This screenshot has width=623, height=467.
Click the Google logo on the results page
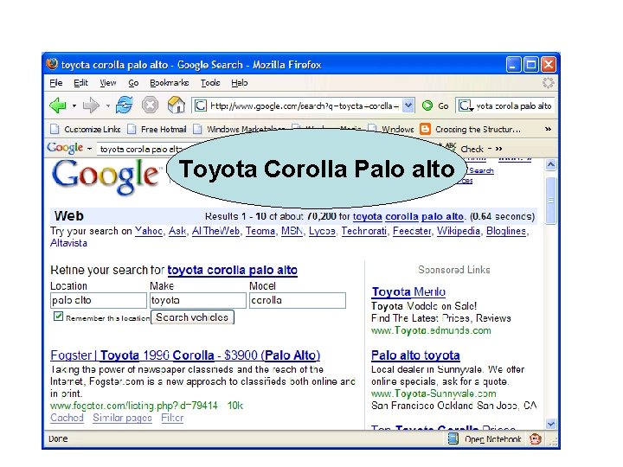point(106,176)
